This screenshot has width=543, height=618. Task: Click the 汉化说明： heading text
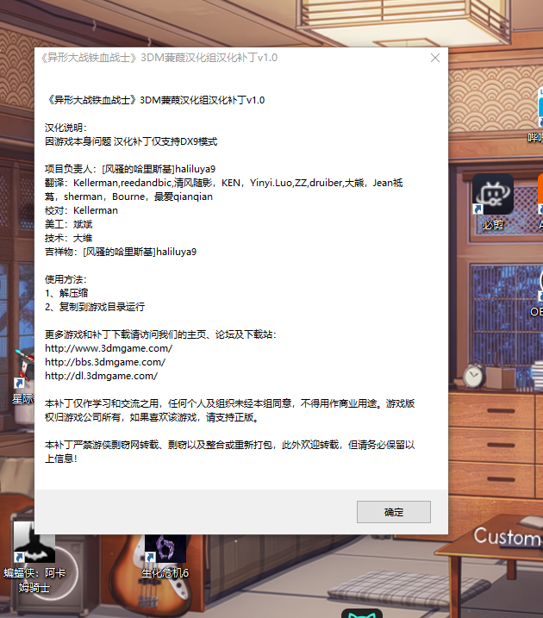[x=66, y=128]
